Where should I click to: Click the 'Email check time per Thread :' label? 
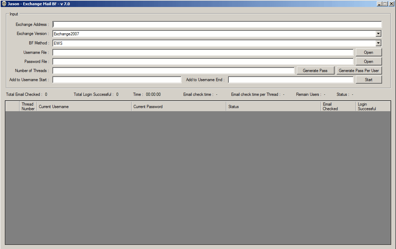coord(256,94)
